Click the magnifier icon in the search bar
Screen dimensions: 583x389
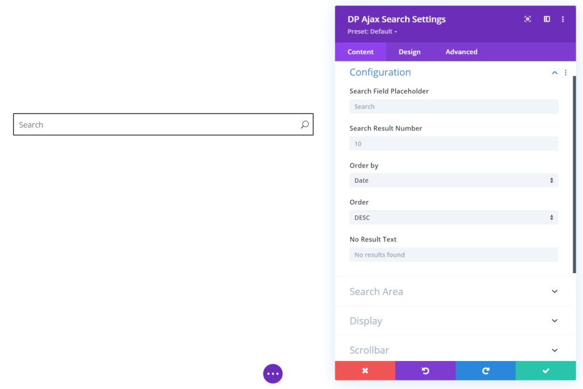305,124
